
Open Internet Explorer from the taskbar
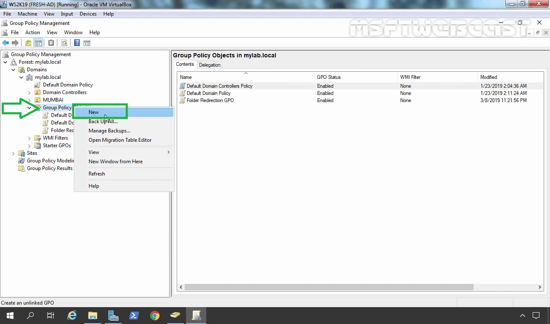coord(72,315)
